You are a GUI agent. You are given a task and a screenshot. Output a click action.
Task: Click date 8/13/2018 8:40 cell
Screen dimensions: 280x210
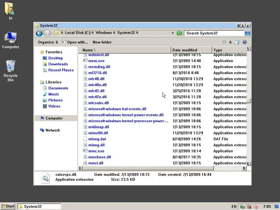point(186,73)
